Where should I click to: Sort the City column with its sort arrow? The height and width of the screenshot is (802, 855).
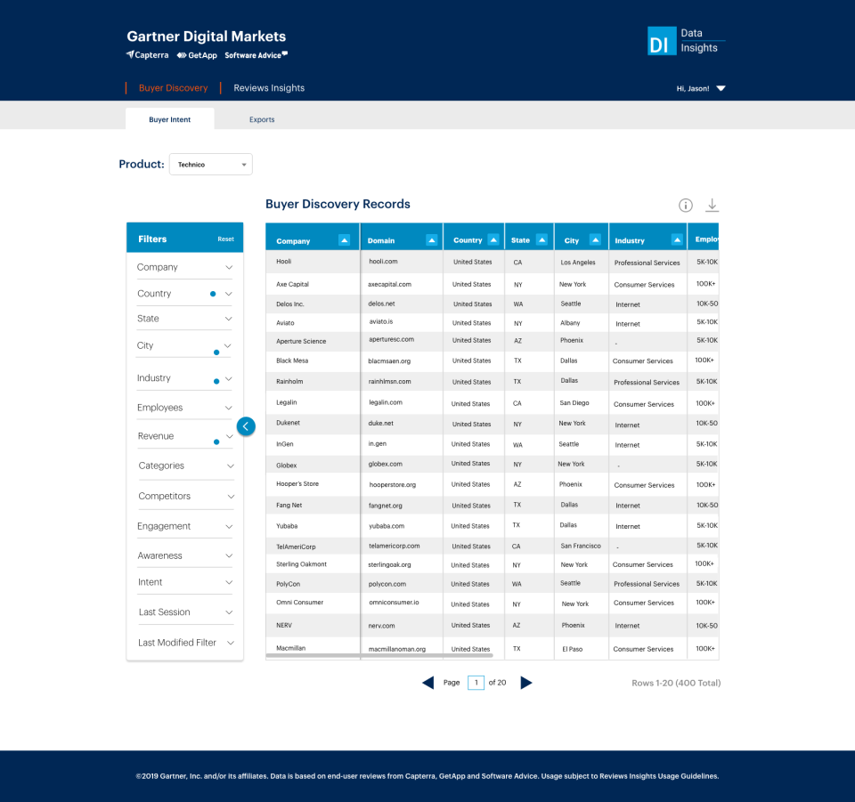coord(594,239)
